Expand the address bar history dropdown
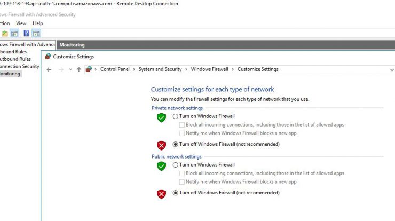The height and width of the screenshot is (221, 395). (x=392, y=70)
